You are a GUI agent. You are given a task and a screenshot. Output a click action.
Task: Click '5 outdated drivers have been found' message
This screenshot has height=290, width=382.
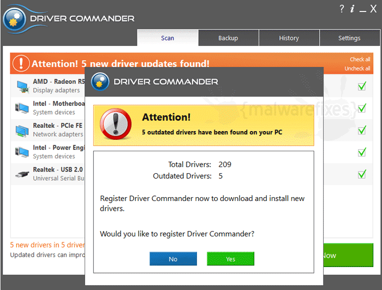click(212, 132)
